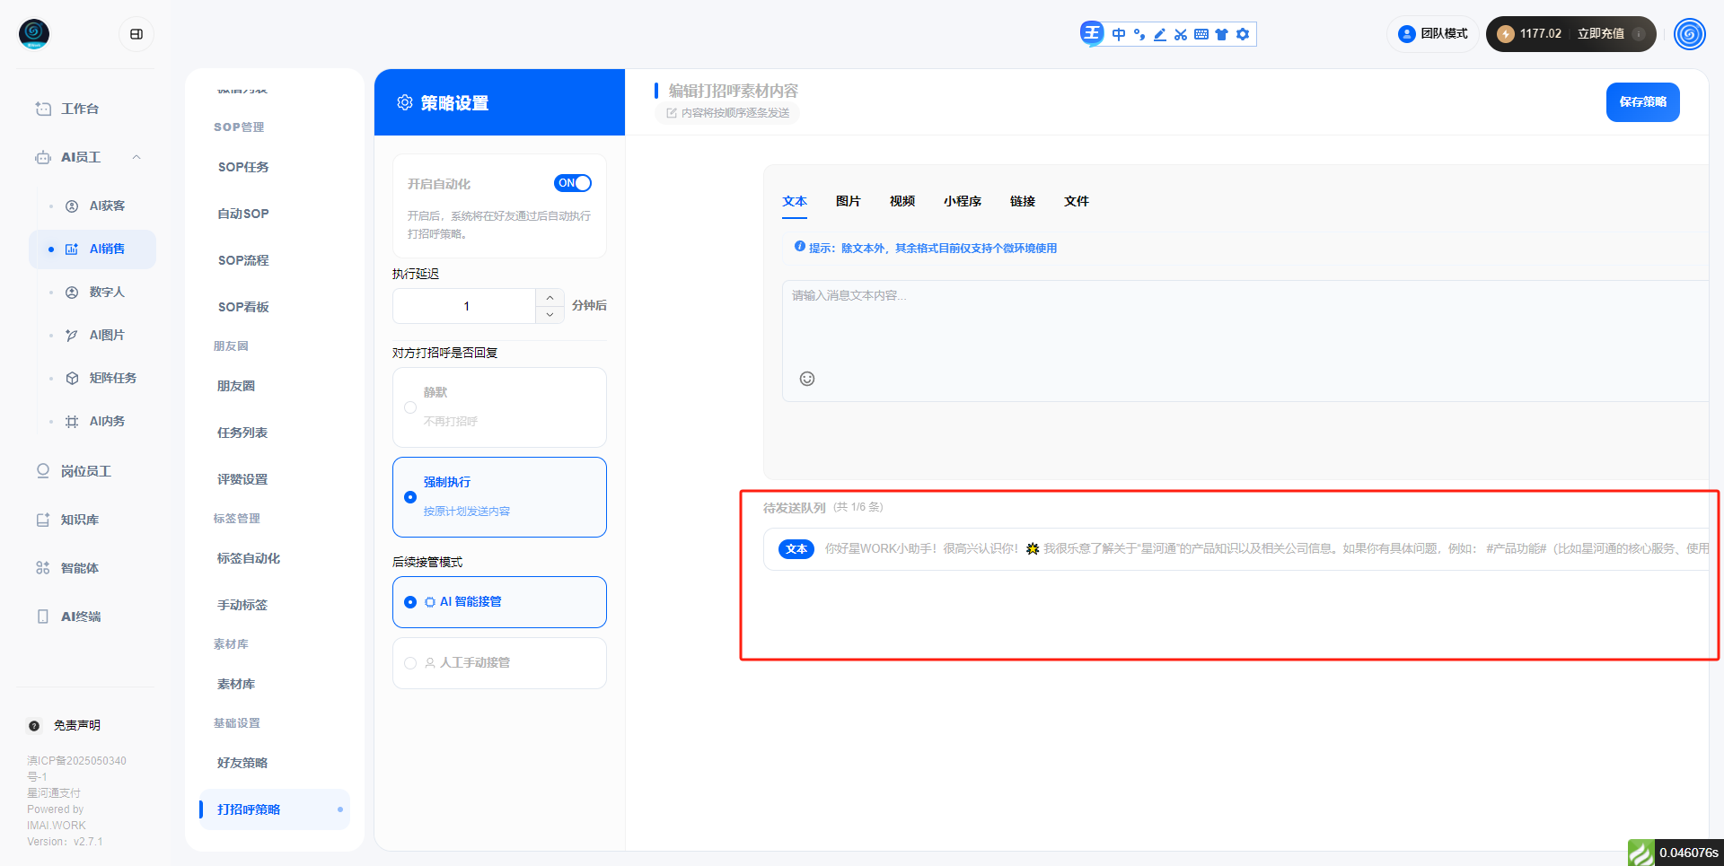
Task: Select the 强制执行 forced execution option
Action: [410, 497]
